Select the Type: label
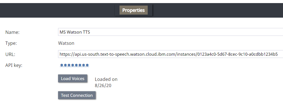The width and height of the screenshot is (283, 110). click(11, 43)
